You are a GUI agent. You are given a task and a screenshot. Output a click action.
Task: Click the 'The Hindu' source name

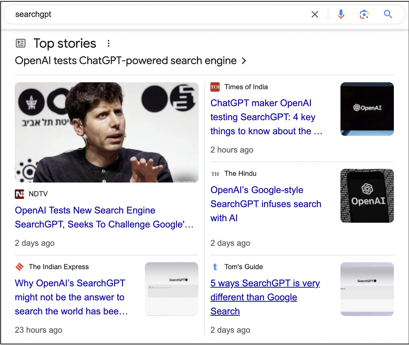(x=240, y=174)
